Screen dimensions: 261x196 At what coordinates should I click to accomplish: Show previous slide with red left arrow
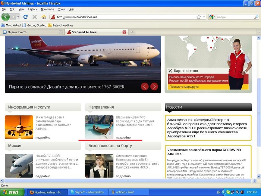point(145,87)
